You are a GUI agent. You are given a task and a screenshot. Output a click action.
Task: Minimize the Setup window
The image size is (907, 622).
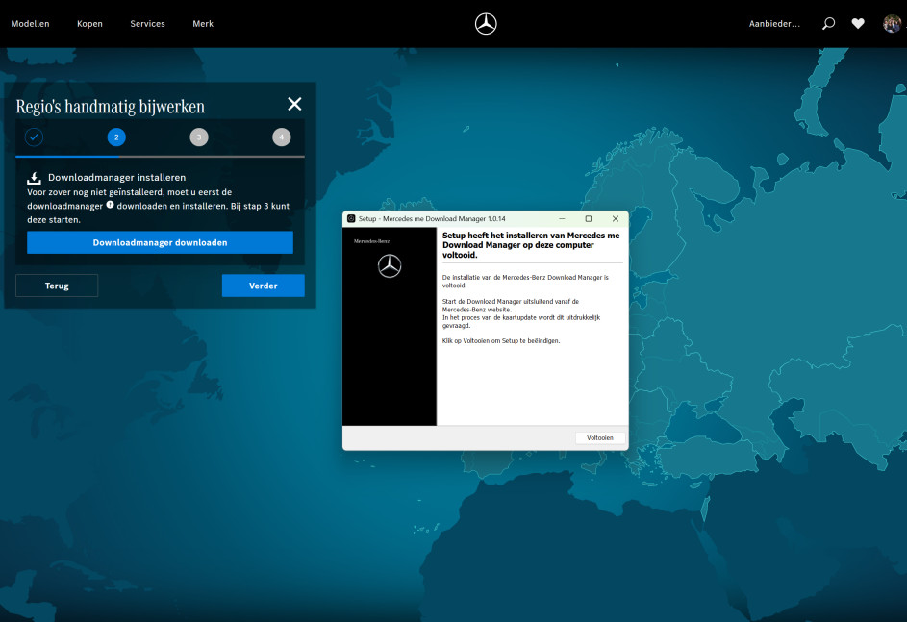pyautogui.click(x=562, y=218)
